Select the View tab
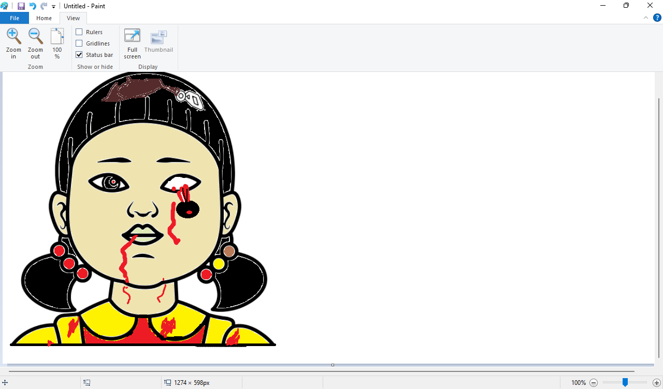663x389 pixels. click(x=74, y=18)
